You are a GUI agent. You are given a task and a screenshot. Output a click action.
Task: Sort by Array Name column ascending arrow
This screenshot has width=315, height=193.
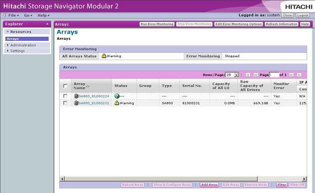pos(88,87)
